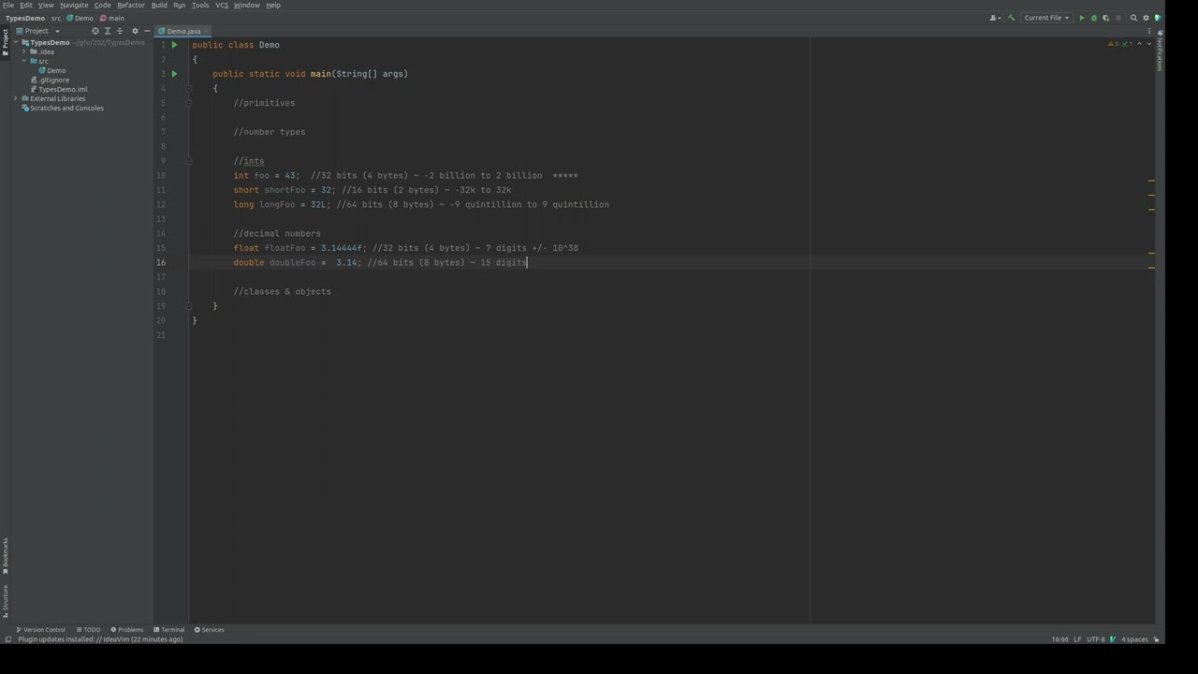Open the Navigate menu

(74, 5)
